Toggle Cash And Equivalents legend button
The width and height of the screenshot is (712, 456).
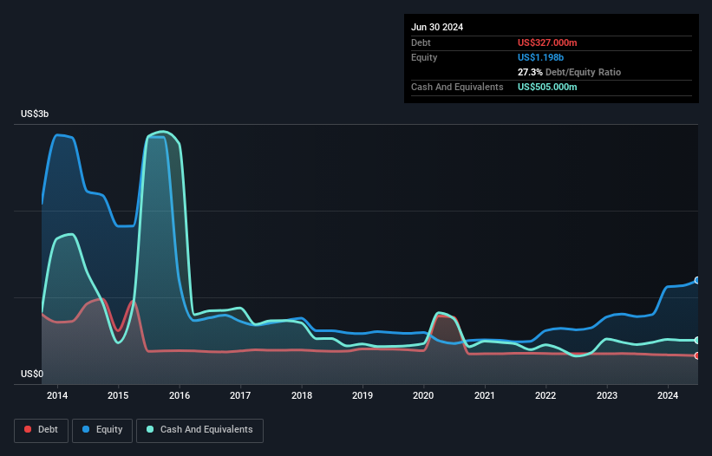199,430
